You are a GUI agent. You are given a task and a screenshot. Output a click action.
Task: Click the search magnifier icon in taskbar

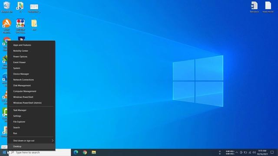click(x=13, y=152)
